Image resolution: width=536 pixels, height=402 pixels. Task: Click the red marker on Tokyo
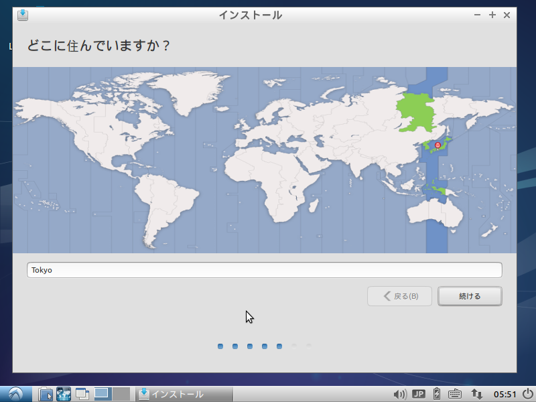point(439,143)
